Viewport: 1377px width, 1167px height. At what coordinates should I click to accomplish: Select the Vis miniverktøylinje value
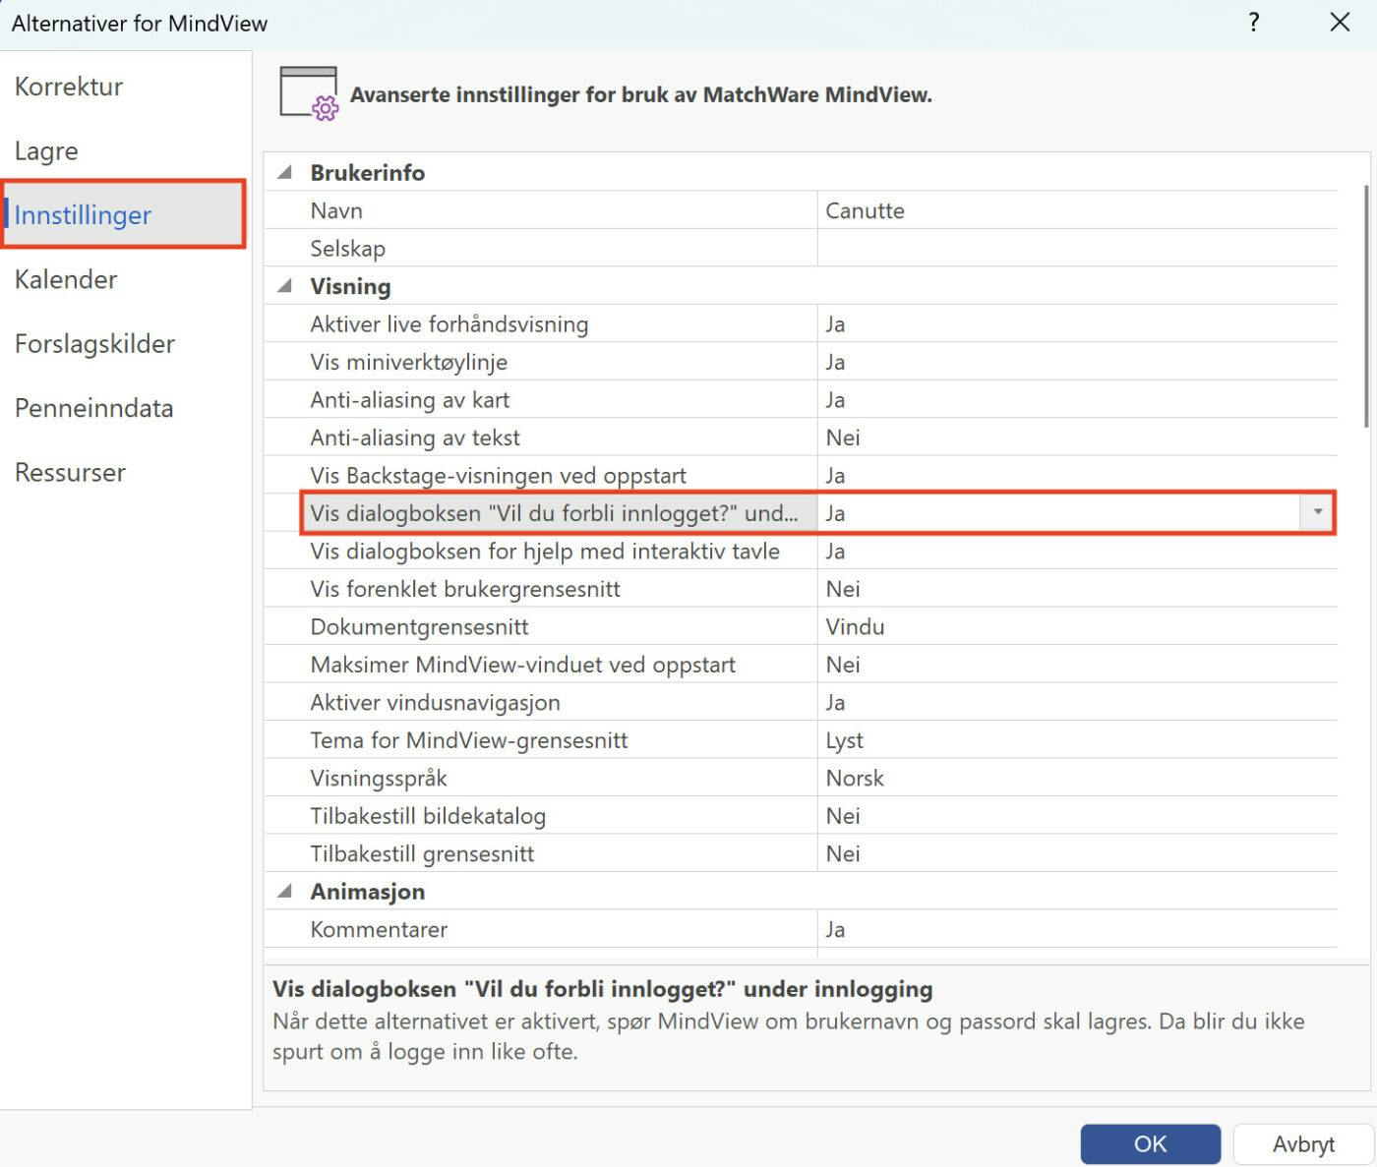point(1077,362)
